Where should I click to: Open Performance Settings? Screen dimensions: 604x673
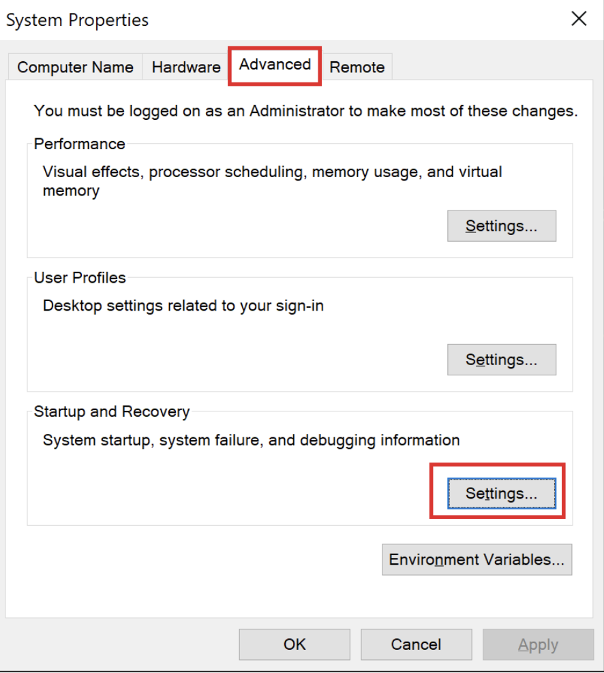(501, 226)
